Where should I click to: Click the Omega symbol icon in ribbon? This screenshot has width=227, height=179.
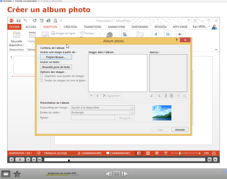pos(168,34)
